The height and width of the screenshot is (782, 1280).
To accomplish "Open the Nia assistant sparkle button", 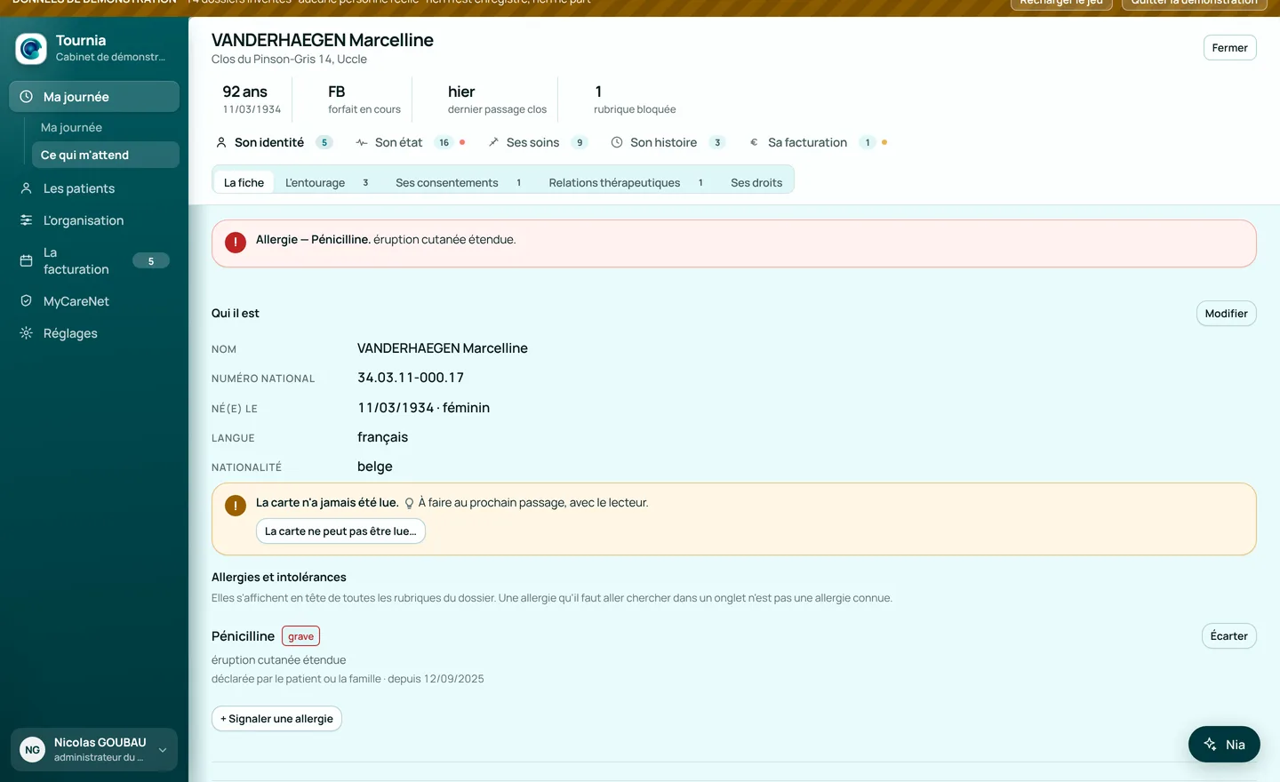I will 1224,745.
